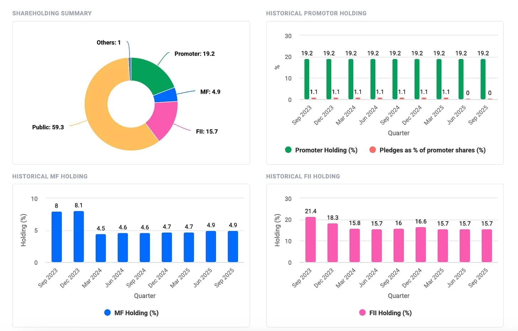This screenshot has height=331, width=518.
Task: Click the Dec 2023 MF bar valued 8.1
Action: click(79, 237)
